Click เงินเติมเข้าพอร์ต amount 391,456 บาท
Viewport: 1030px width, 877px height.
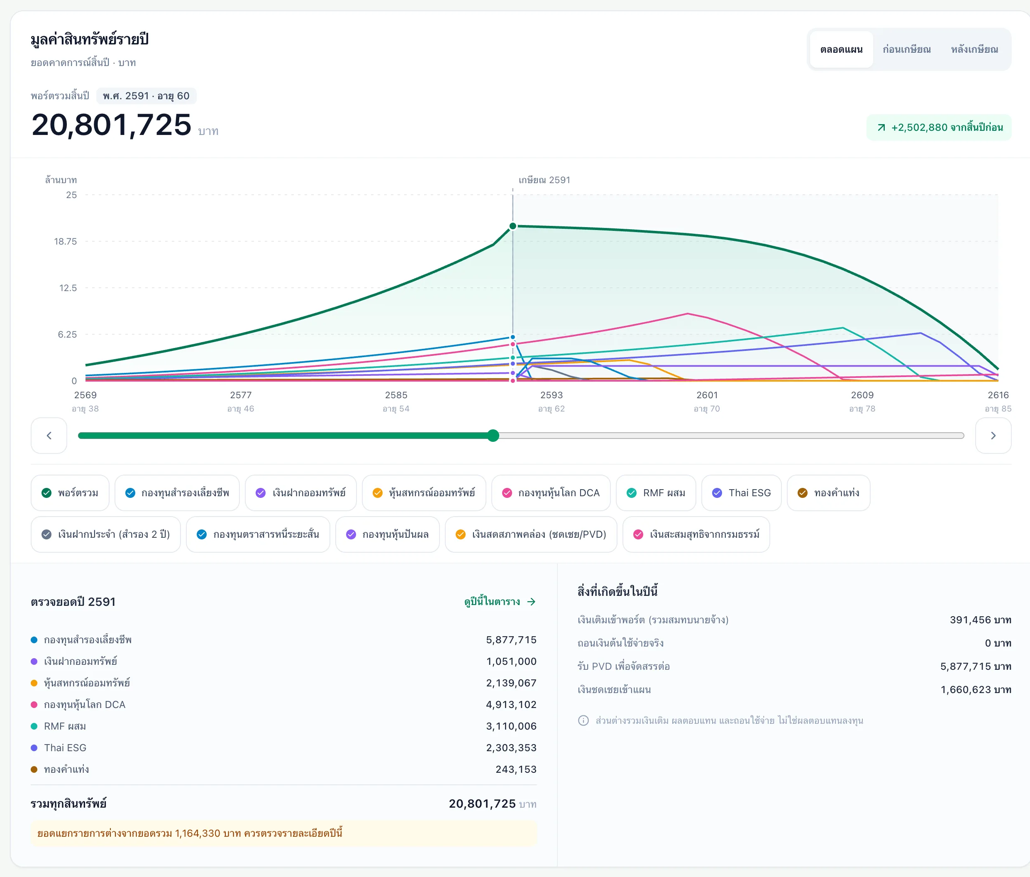click(x=980, y=620)
